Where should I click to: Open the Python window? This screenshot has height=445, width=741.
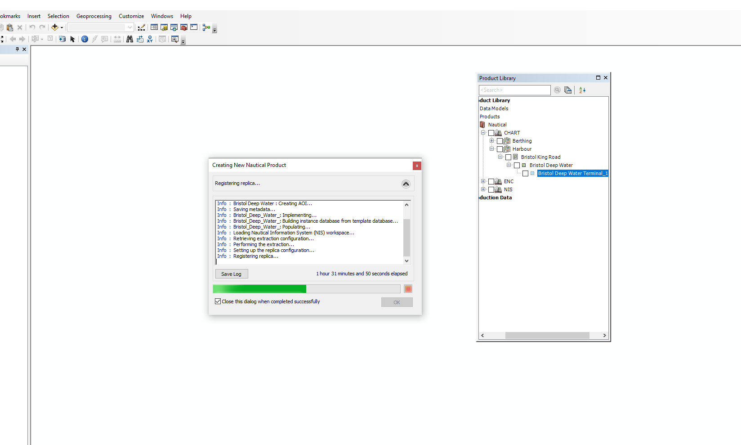click(193, 27)
